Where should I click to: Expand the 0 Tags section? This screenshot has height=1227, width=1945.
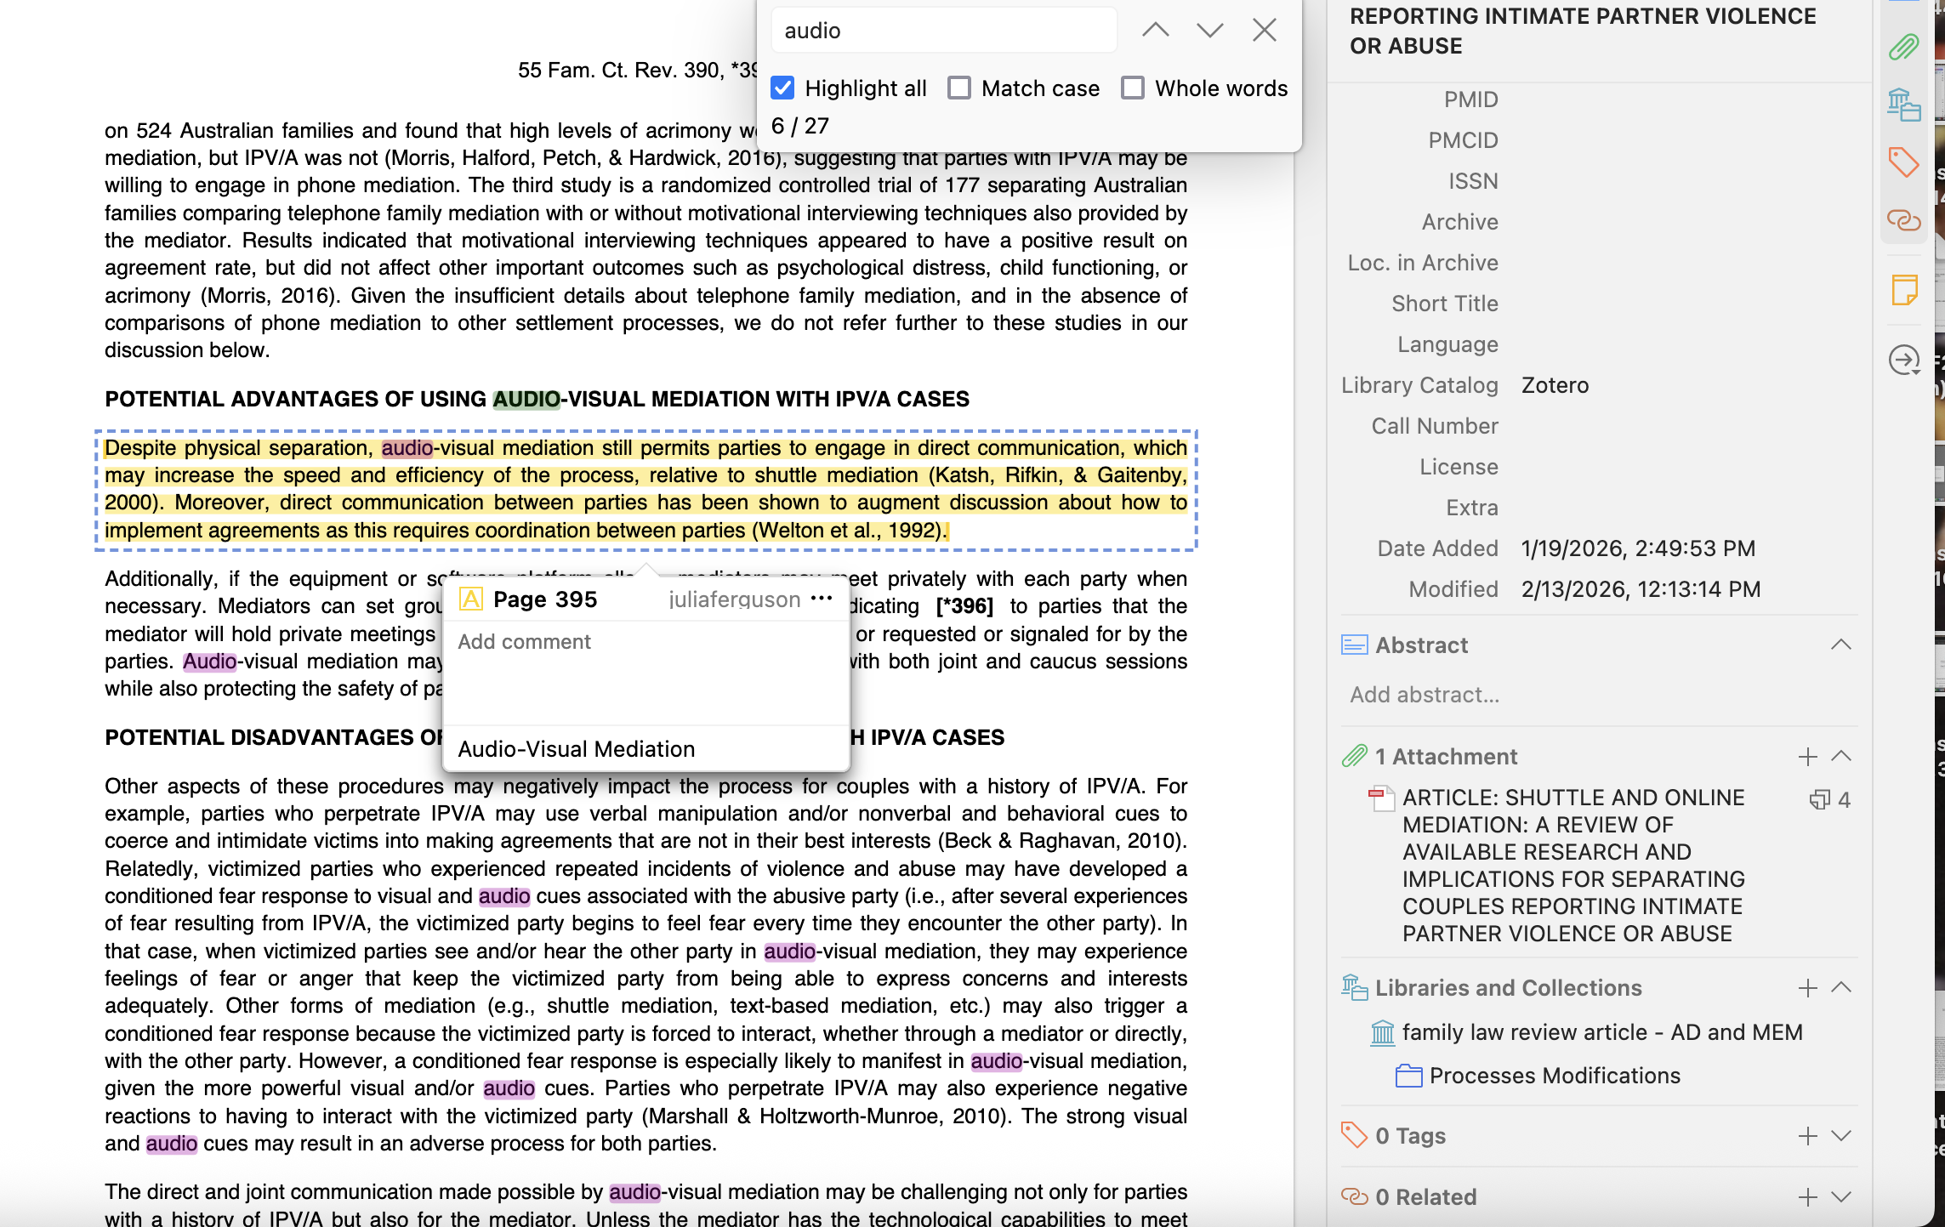point(1840,1136)
